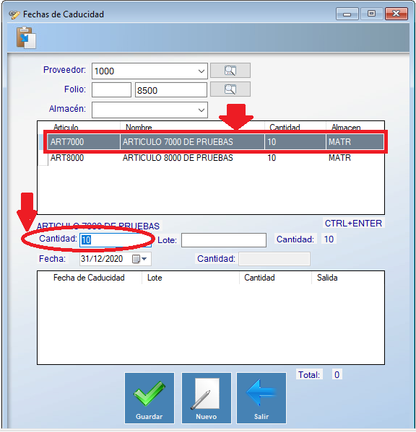The width and height of the screenshot is (416, 432).
Task: Click the Folio number field with 8500
Action: pos(171,90)
